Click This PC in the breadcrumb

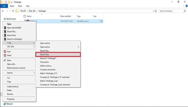(x=23, y=11)
